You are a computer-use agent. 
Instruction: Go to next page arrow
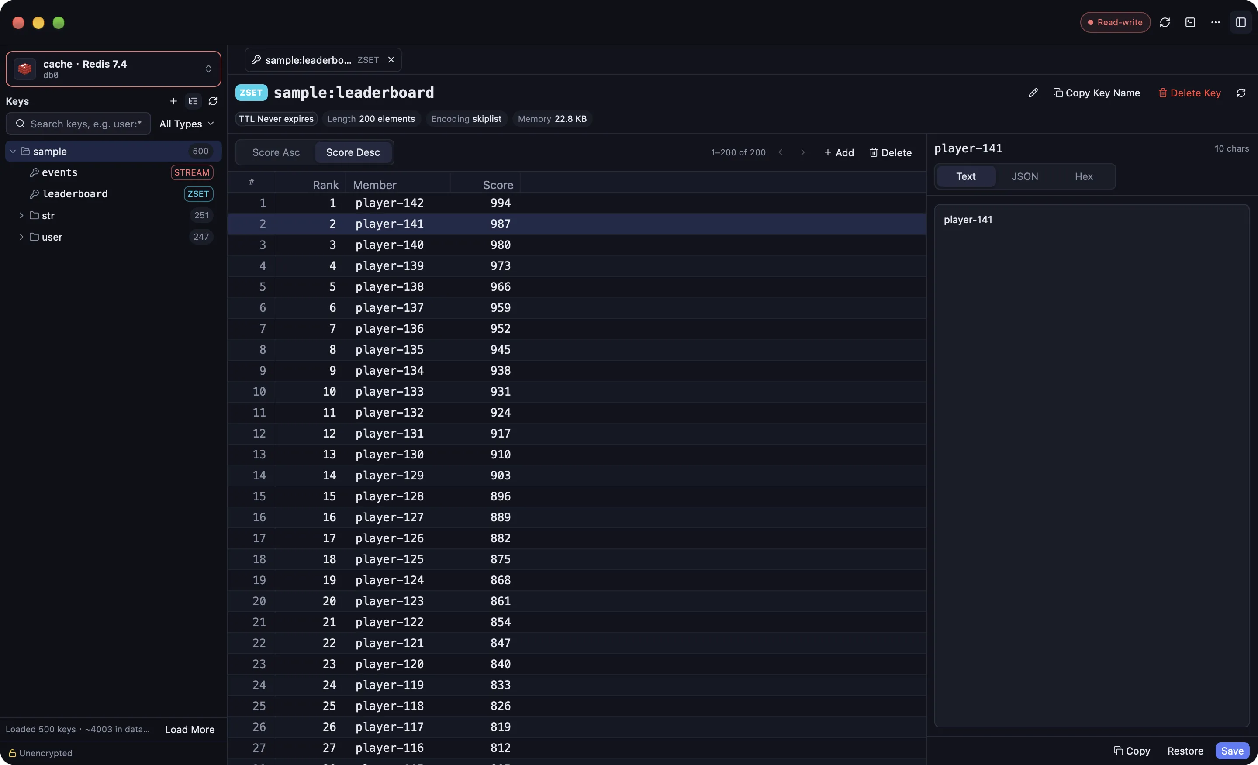point(802,152)
